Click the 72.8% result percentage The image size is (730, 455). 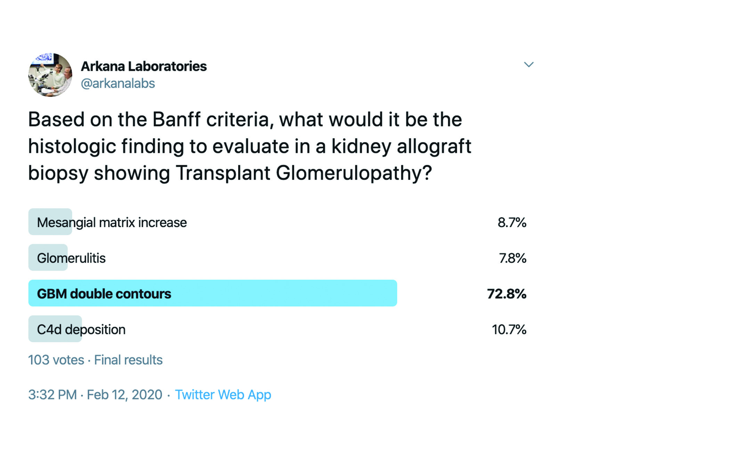[506, 294]
